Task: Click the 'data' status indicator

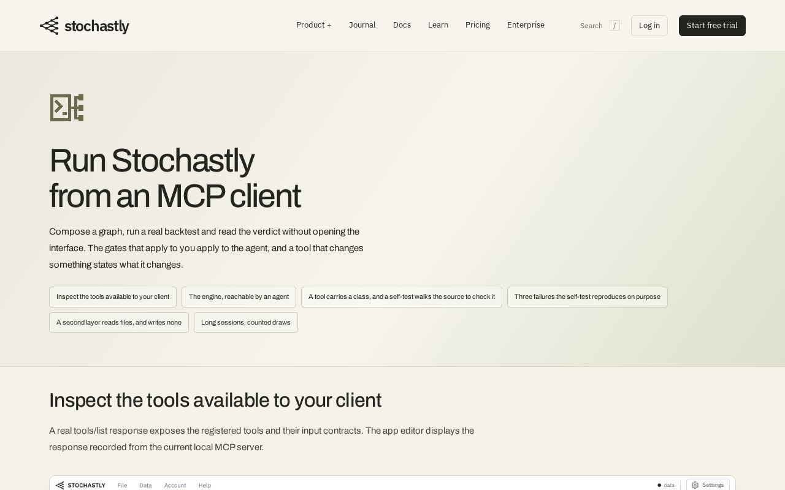Action: pos(666,485)
